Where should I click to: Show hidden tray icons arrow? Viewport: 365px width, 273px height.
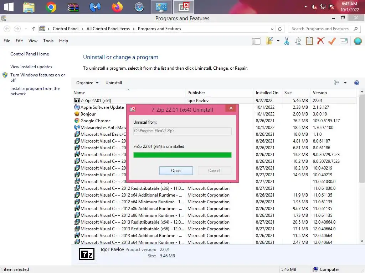point(305,7)
